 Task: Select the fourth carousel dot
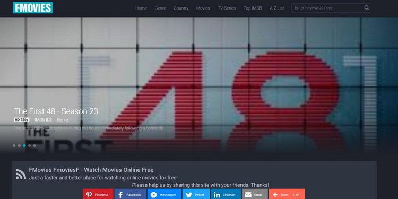point(29,146)
